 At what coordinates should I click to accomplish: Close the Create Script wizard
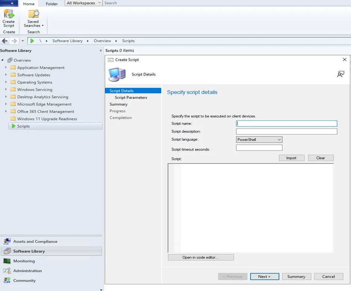pos(345,59)
